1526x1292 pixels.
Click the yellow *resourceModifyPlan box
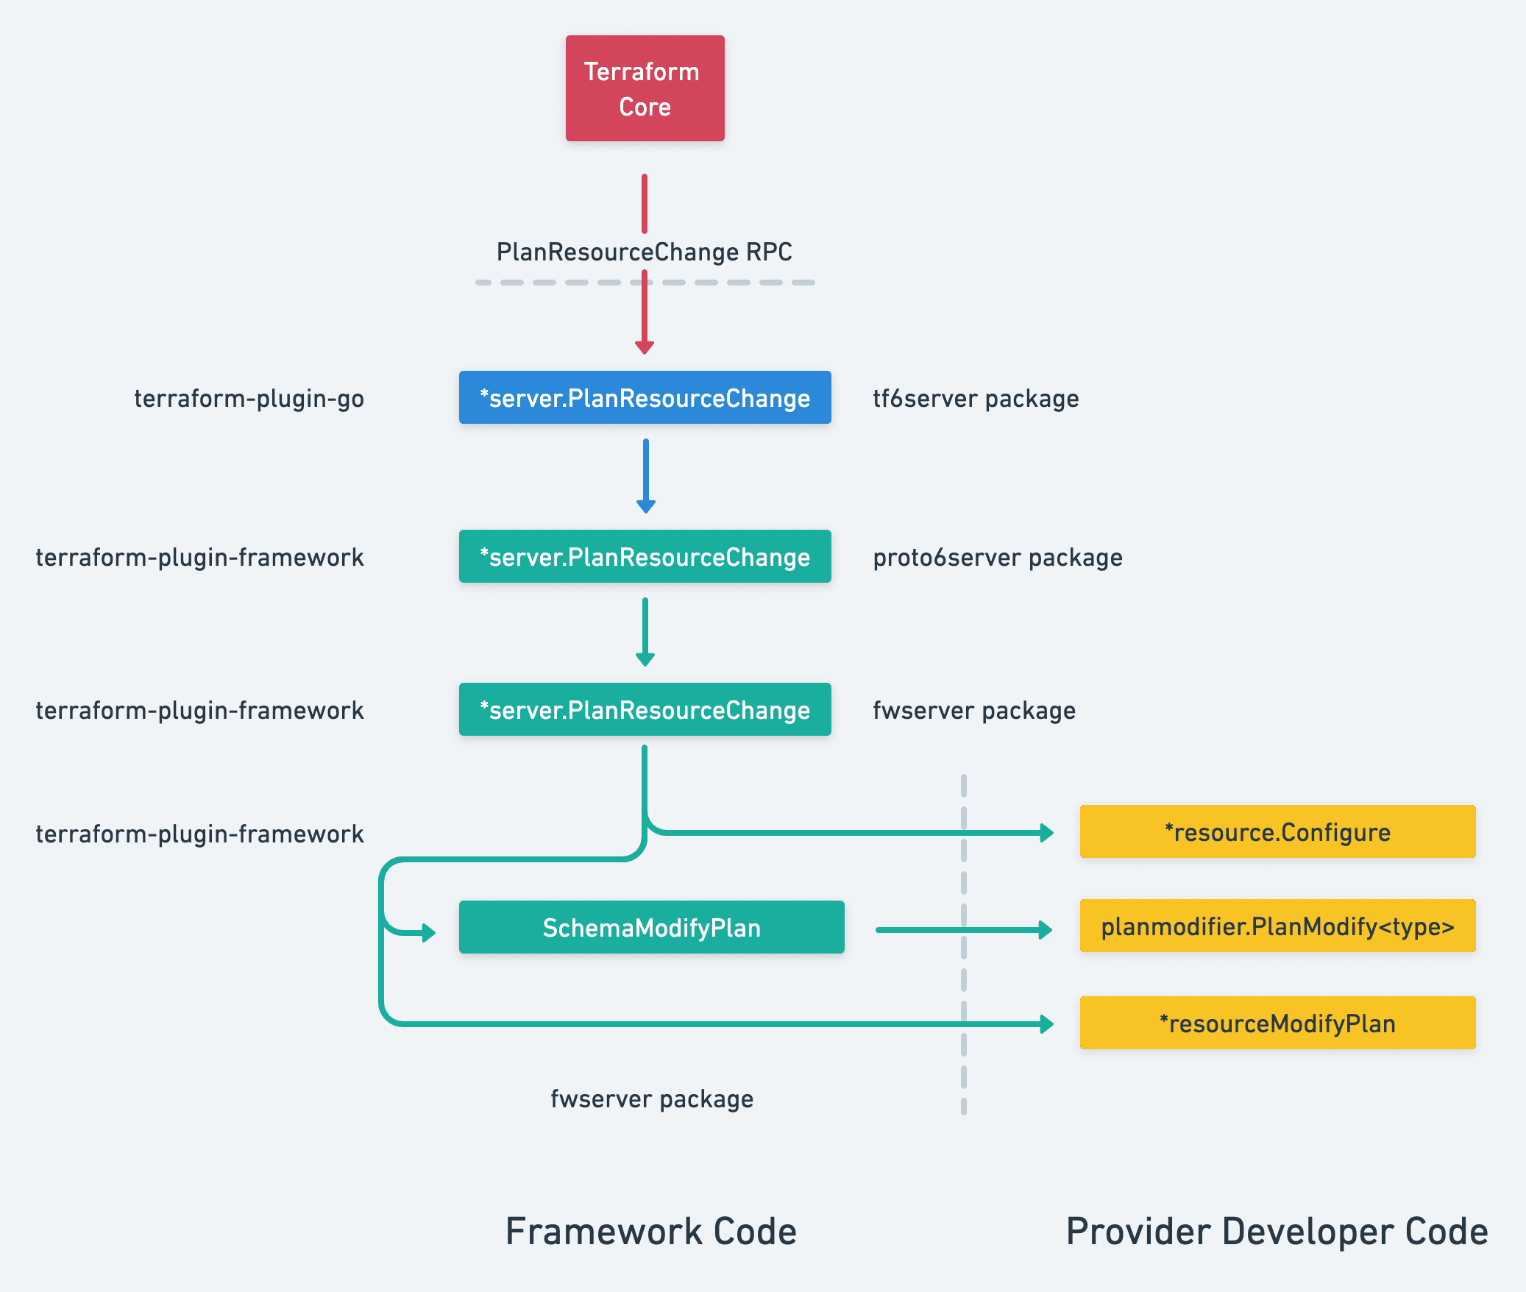point(1277,1023)
